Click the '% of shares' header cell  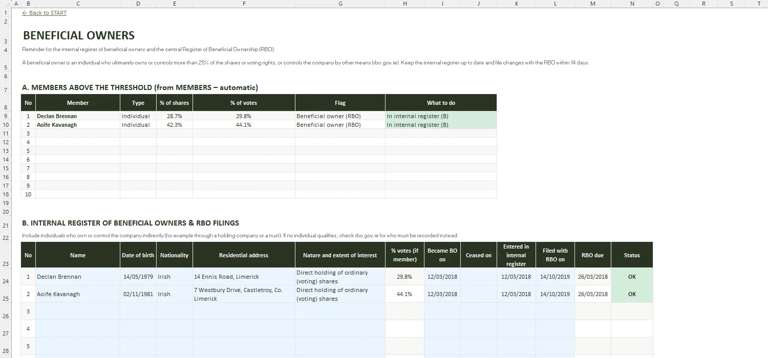point(174,103)
